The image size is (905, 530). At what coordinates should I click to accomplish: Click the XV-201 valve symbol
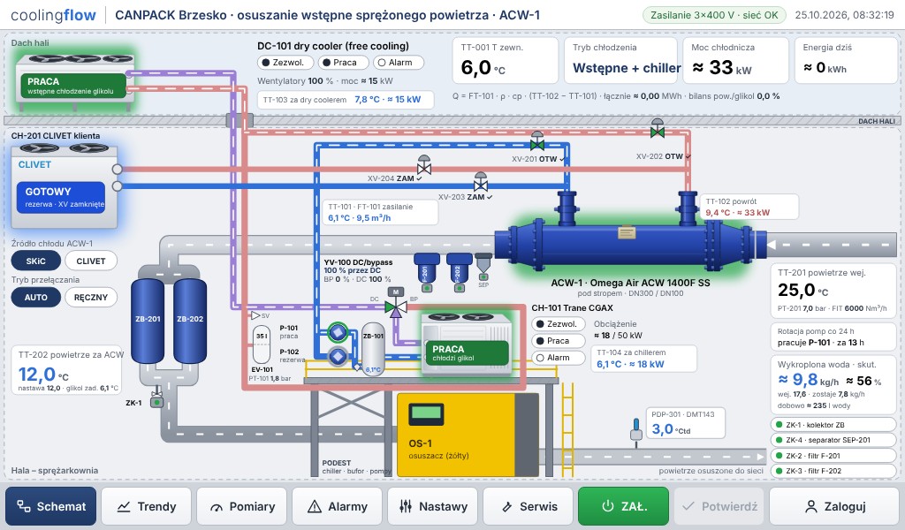pos(537,140)
